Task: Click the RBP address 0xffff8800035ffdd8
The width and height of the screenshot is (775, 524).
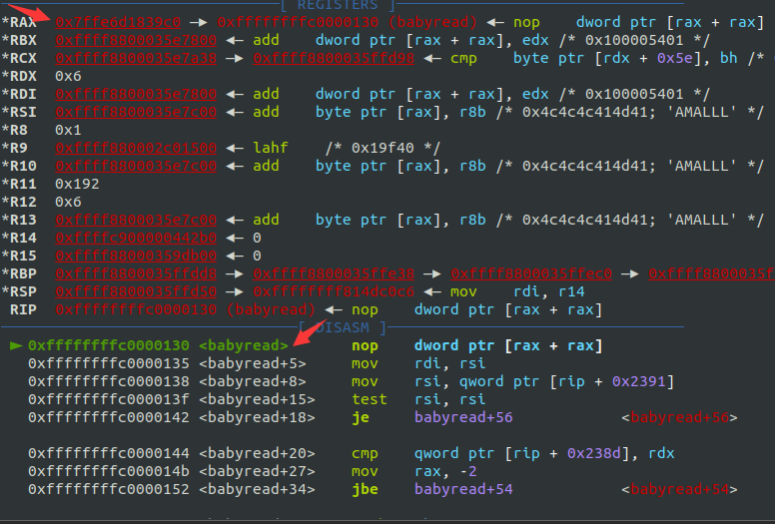Action: 136,273
